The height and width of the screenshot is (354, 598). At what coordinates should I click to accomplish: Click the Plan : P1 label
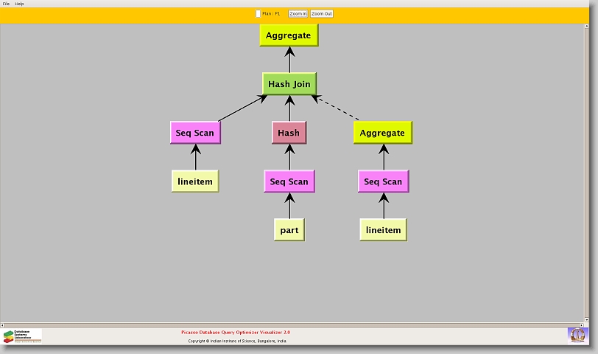[x=271, y=13]
